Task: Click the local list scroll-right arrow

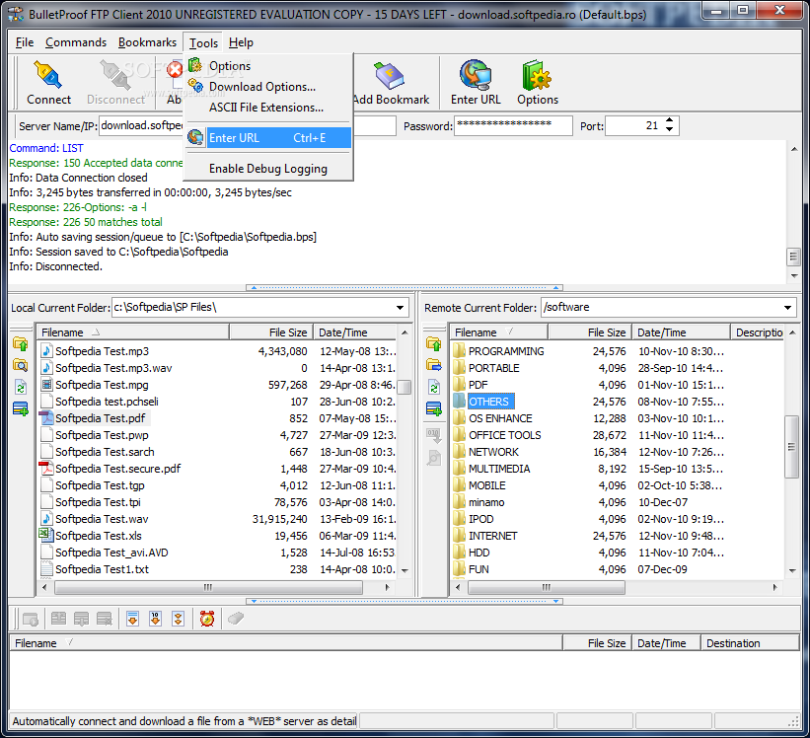Action: pos(387,587)
